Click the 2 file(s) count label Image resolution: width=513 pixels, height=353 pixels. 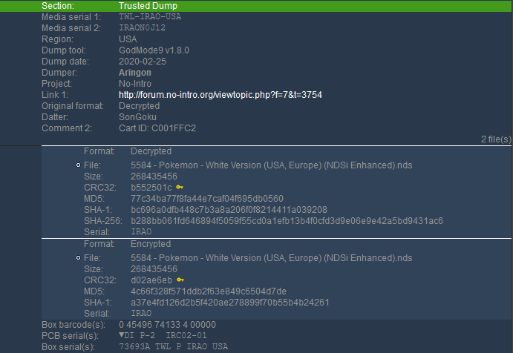(x=496, y=139)
